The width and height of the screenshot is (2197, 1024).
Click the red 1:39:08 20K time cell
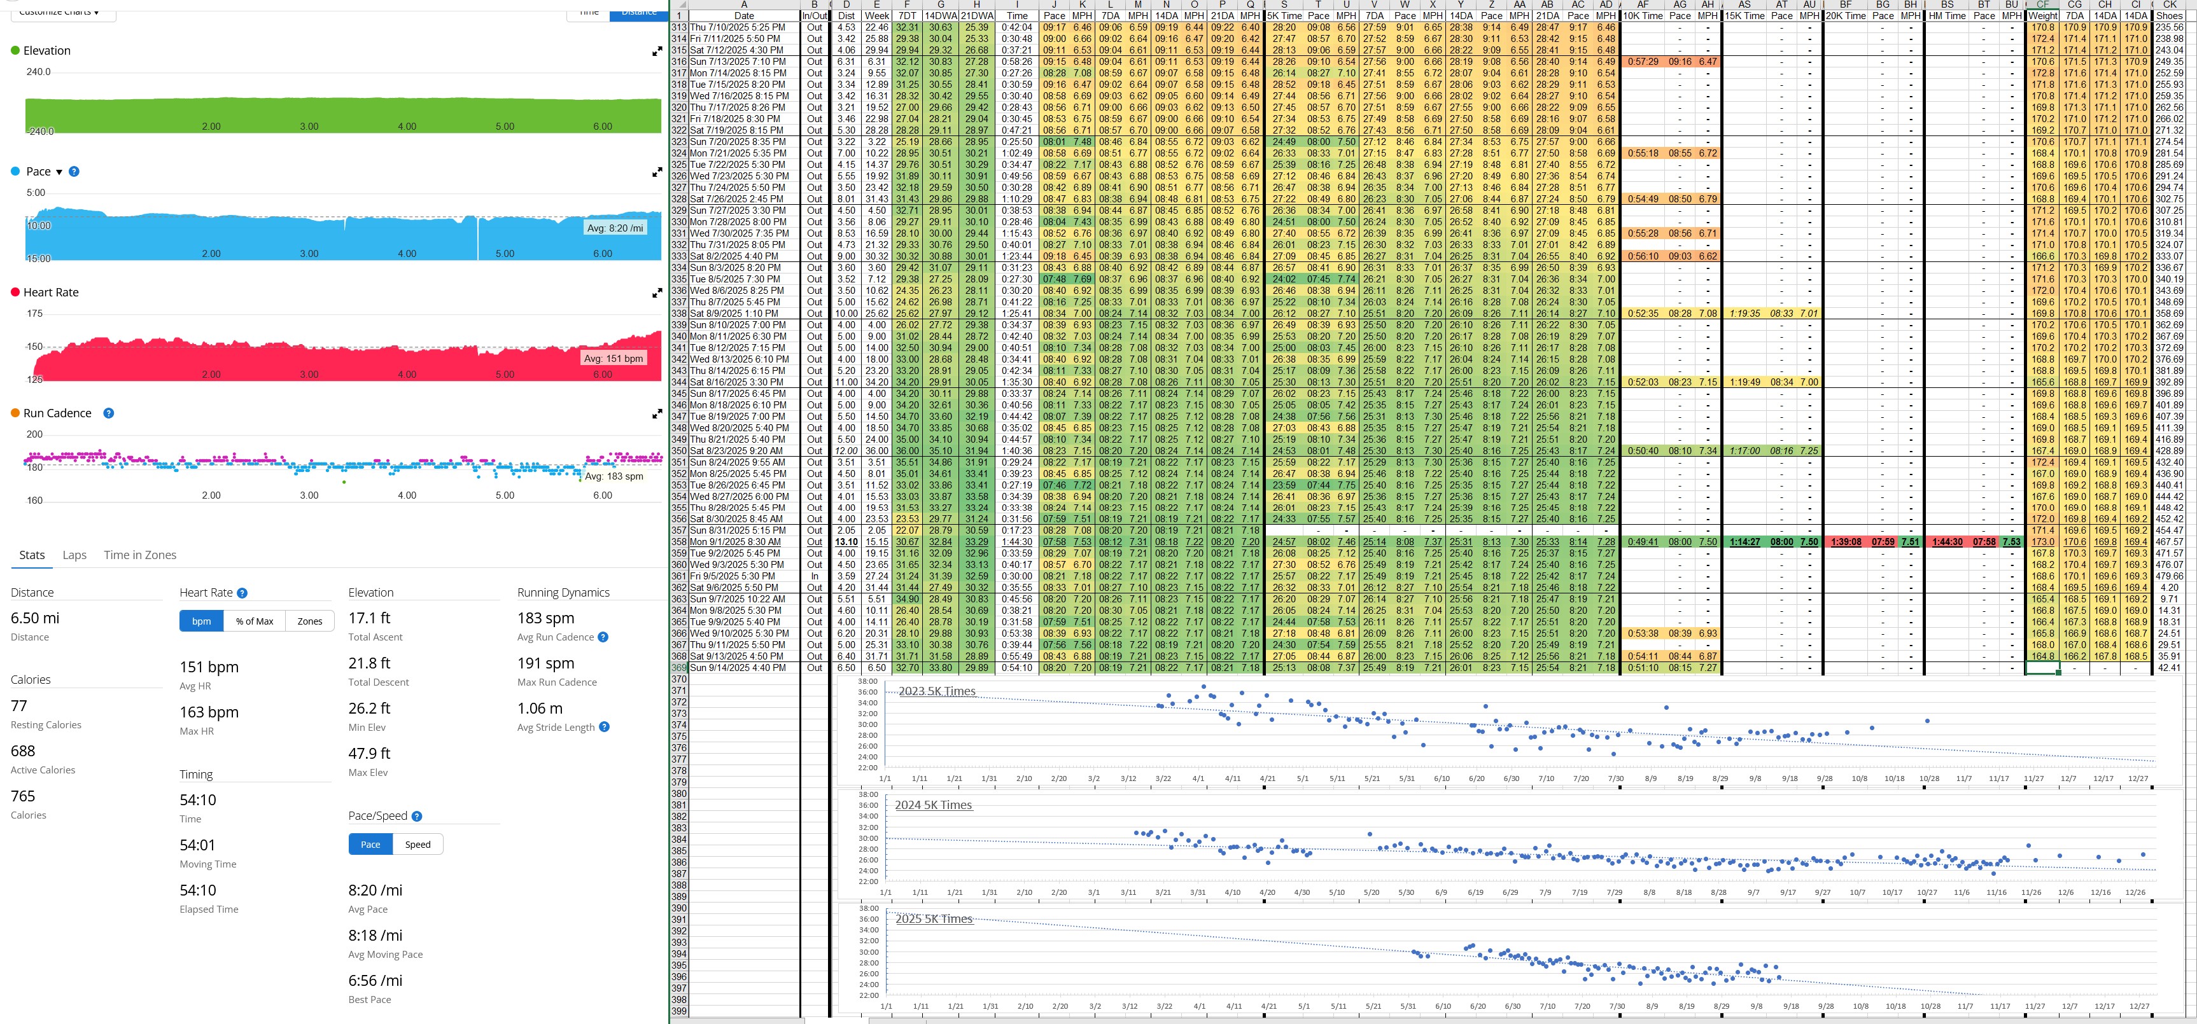(1845, 541)
